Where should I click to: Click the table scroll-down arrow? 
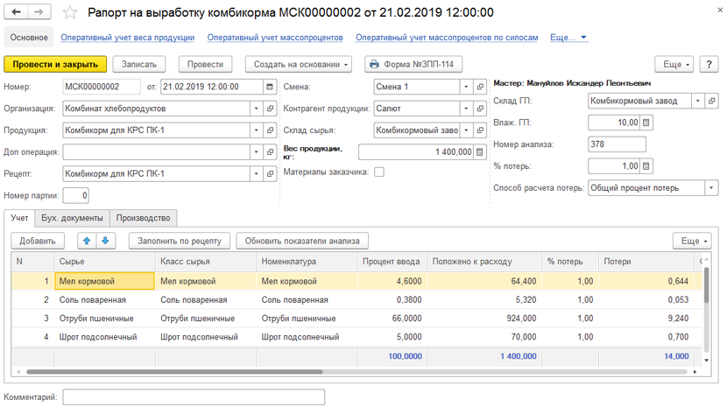(x=706, y=361)
